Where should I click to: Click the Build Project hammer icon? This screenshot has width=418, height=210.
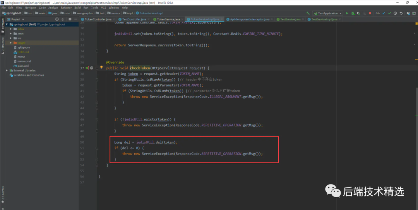click(x=308, y=13)
